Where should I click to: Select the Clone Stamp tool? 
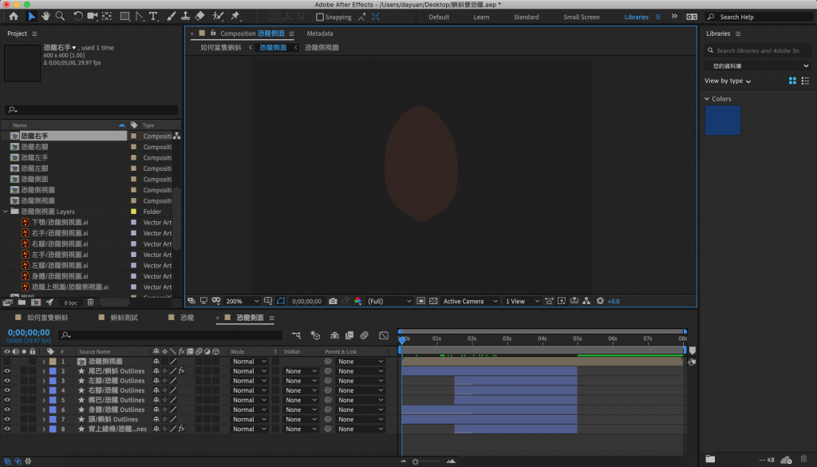(185, 16)
